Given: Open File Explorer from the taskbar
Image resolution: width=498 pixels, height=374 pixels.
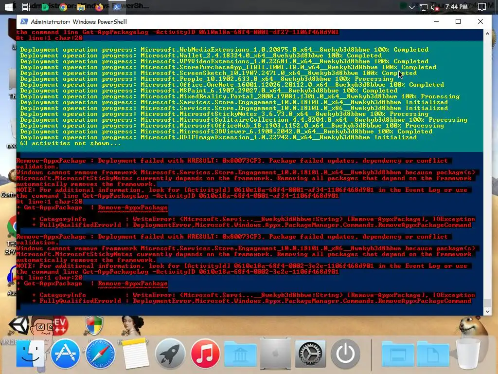Looking at the screenshot, I should [81, 7].
